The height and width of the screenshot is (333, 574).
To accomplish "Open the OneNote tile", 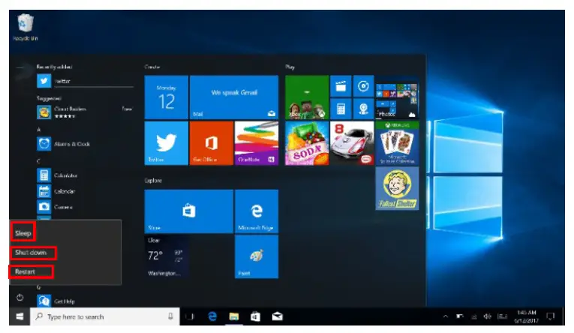I will point(257,143).
